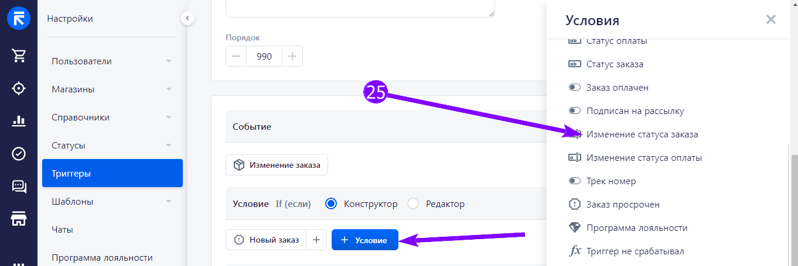Click the Изменение заказа event button
This screenshot has width=798, height=266.
tap(277, 165)
